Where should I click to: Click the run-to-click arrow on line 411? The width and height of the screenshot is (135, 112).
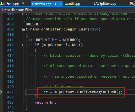[30, 40]
